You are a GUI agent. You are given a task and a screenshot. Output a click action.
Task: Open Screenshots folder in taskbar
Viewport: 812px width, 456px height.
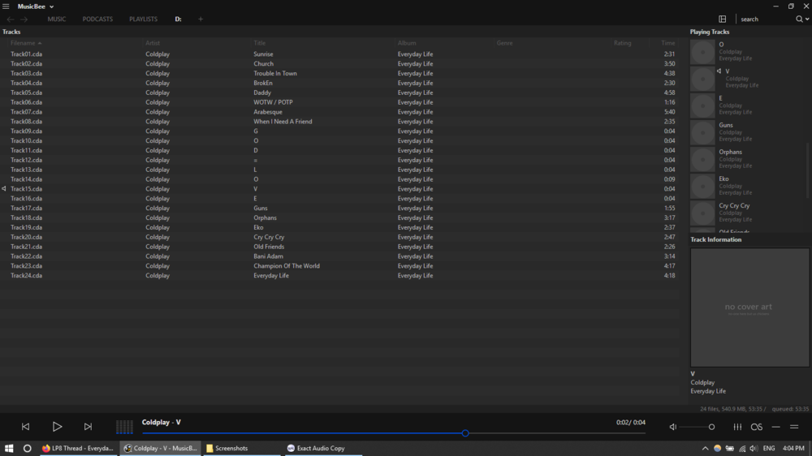click(x=241, y=448)
